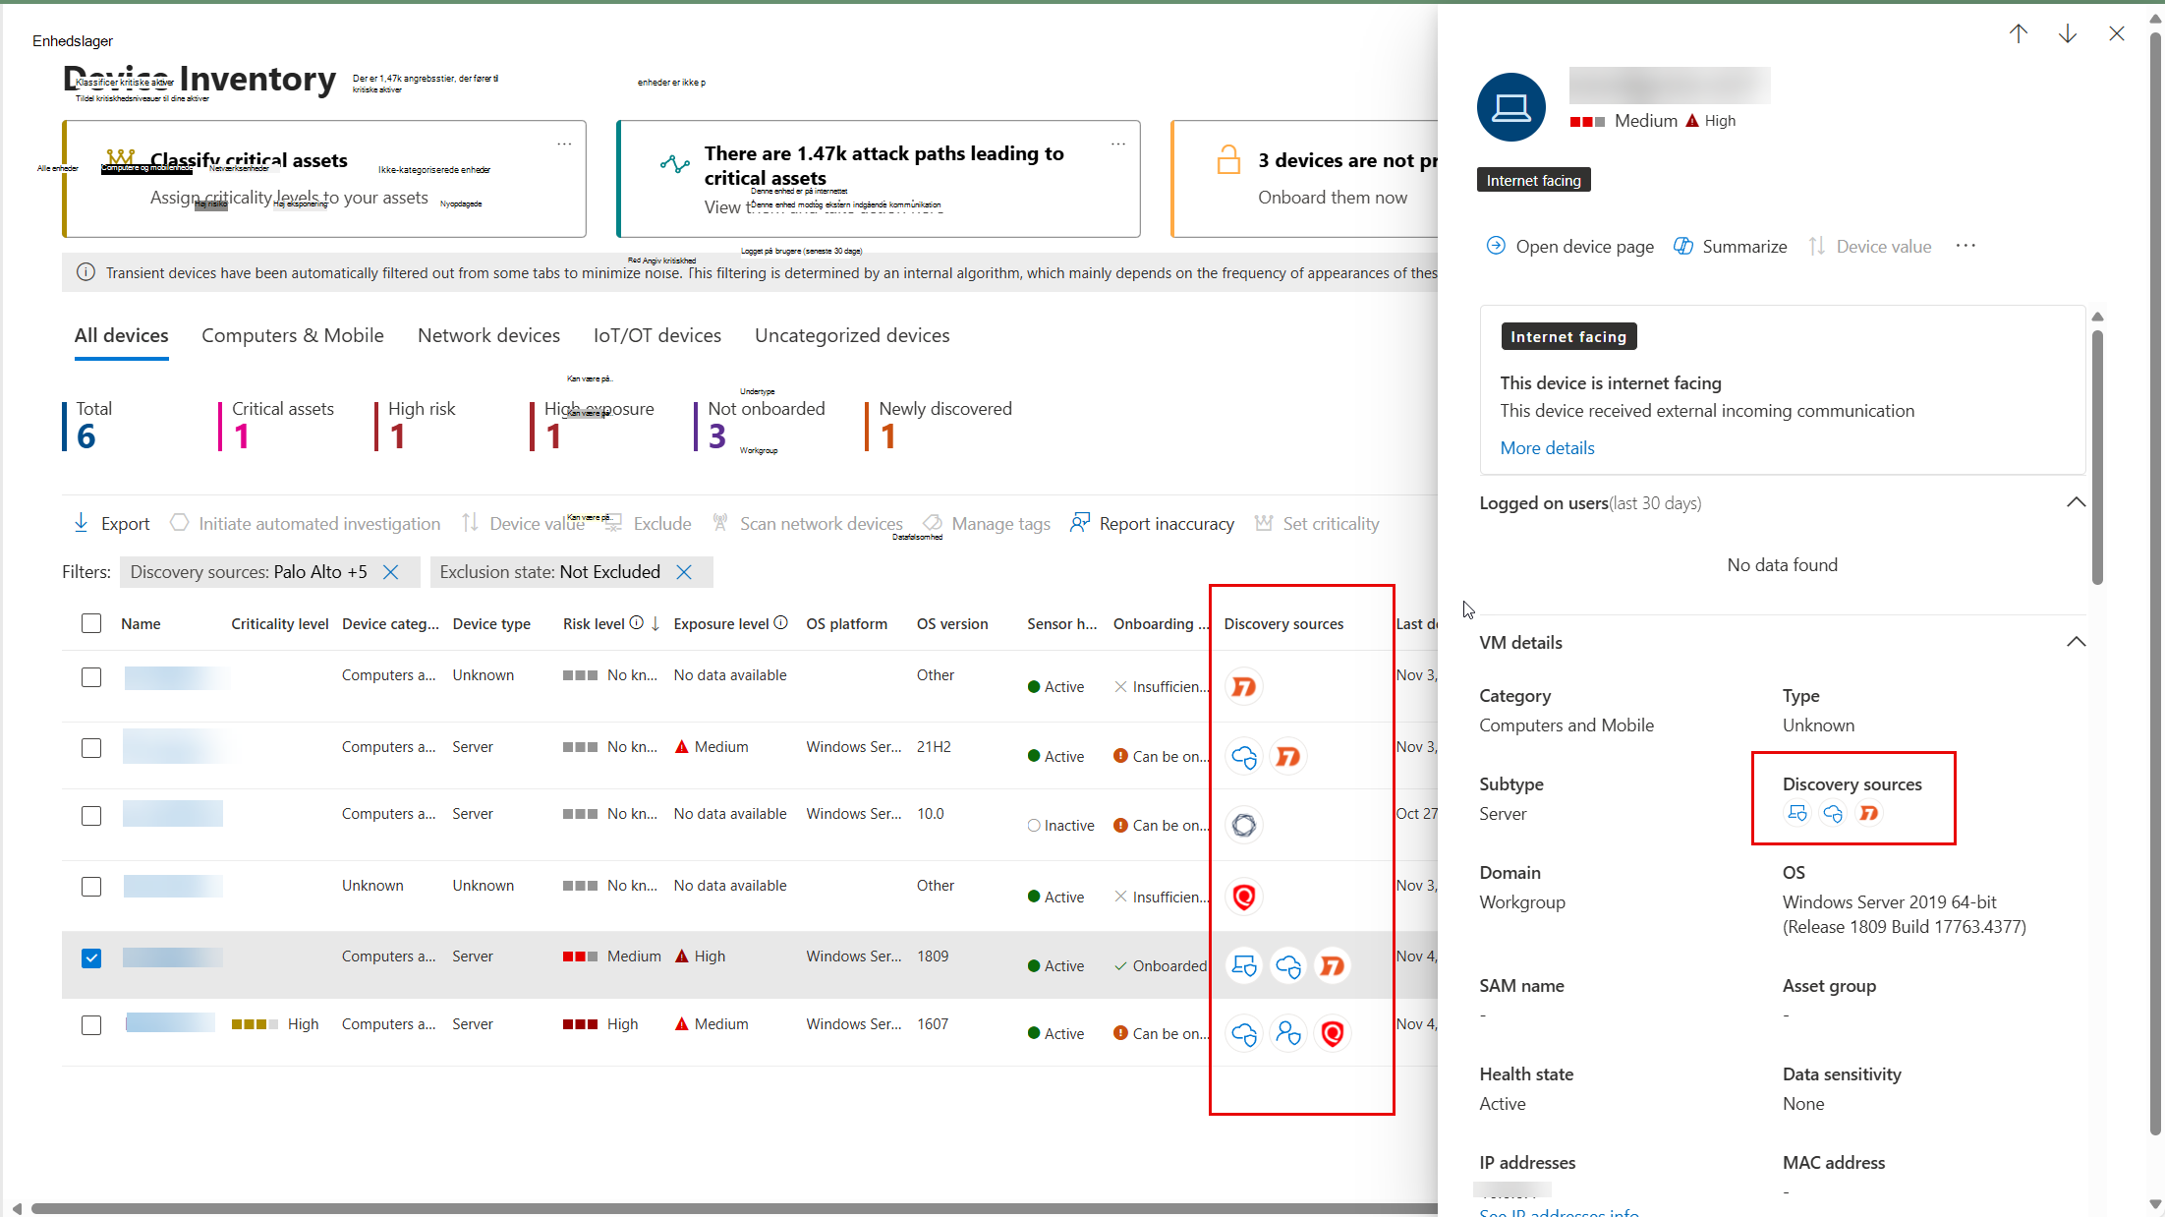The height and width of the screenshot is (1217, 2165).
Task: Open the IoT/OT devices tab
Action: [657, 335]
